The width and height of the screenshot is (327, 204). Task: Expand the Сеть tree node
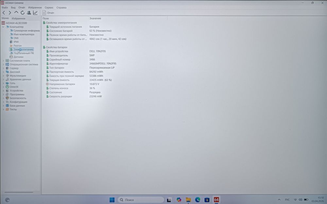coord(3,83)
